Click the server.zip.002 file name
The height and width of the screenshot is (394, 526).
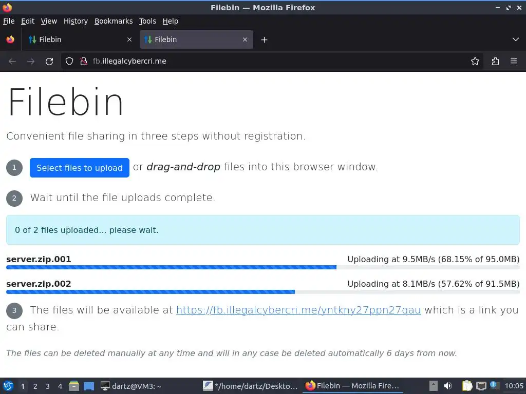[x=39, y=284]
